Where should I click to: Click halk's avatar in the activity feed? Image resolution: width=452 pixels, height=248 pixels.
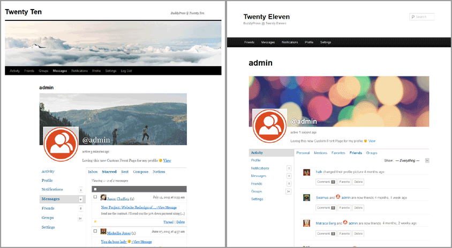[x=306, y=172]
